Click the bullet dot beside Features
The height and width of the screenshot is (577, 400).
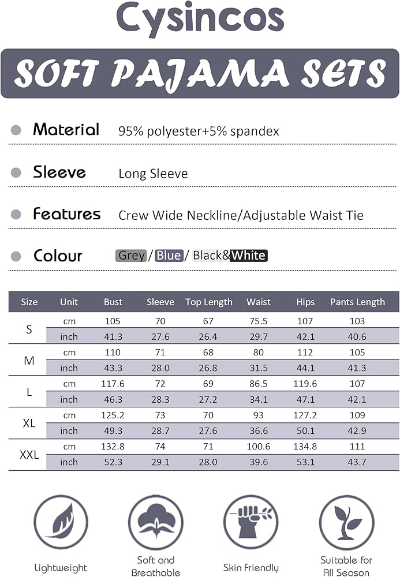(x=16, y=215)
